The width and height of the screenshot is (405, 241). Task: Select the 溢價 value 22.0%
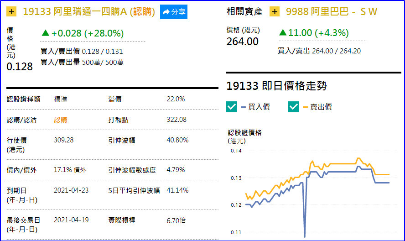[x=176, y=99]
